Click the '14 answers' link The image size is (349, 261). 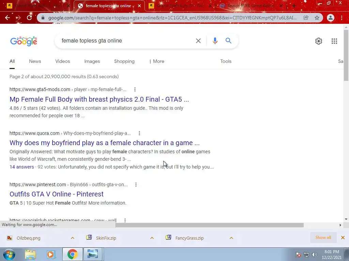(22, 167)
